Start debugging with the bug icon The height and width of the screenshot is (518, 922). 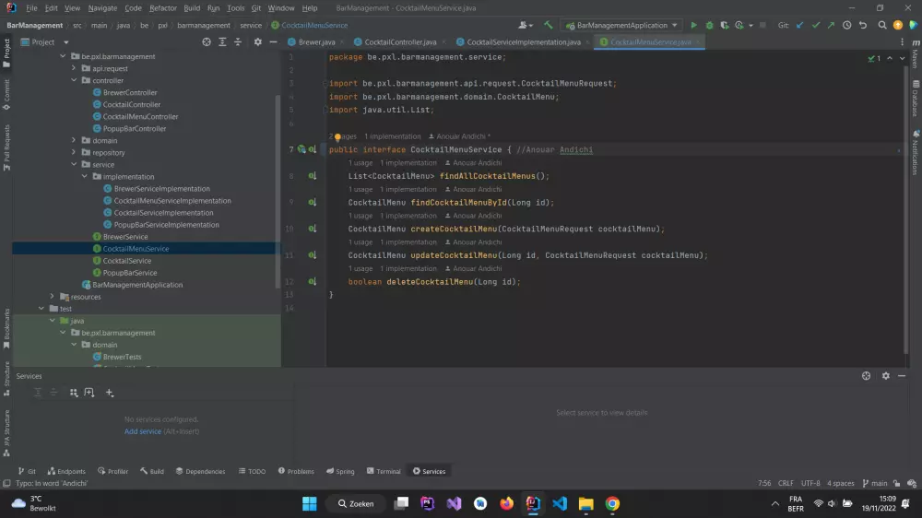pos(709,26)
